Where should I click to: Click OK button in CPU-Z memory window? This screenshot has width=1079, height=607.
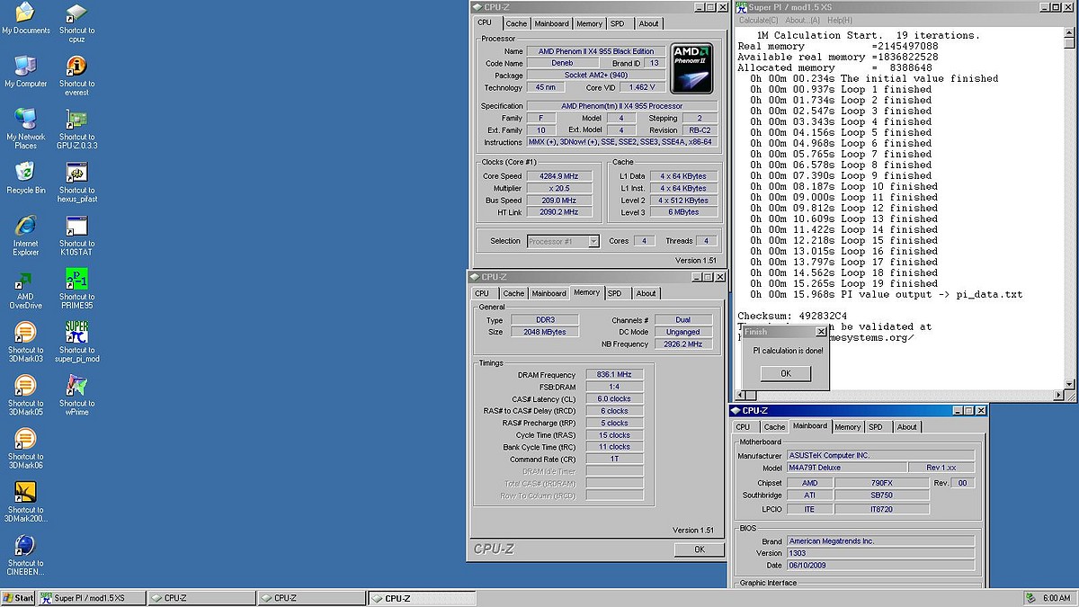(699, 549)
